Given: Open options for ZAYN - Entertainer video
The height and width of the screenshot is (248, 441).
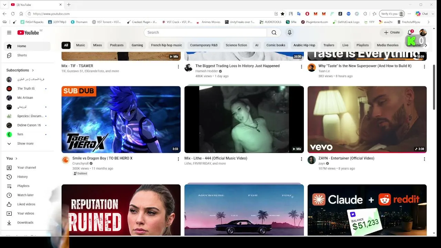Looking at the screenshot, I should [424, 159].
